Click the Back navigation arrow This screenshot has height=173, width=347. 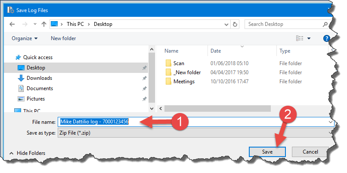pos(12,24)
